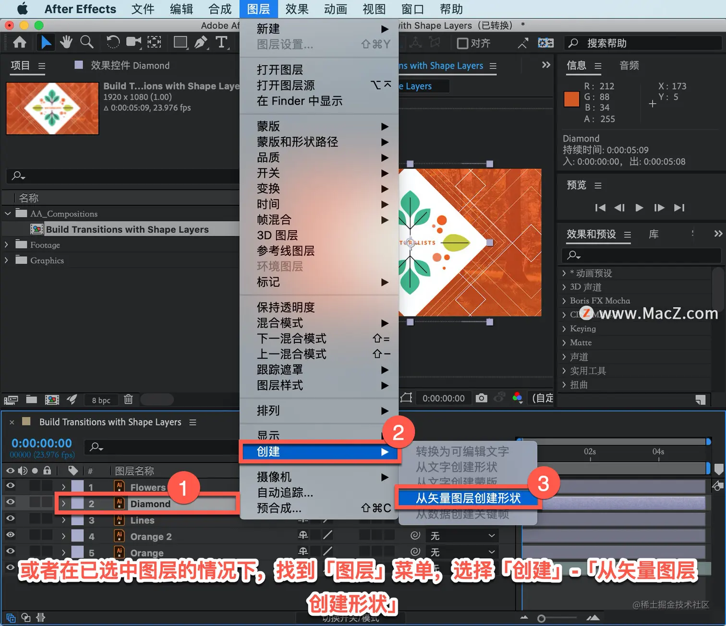Click the 8 bpc color depth button
This screenshot has width=726, height=626.
click(101, 400)
